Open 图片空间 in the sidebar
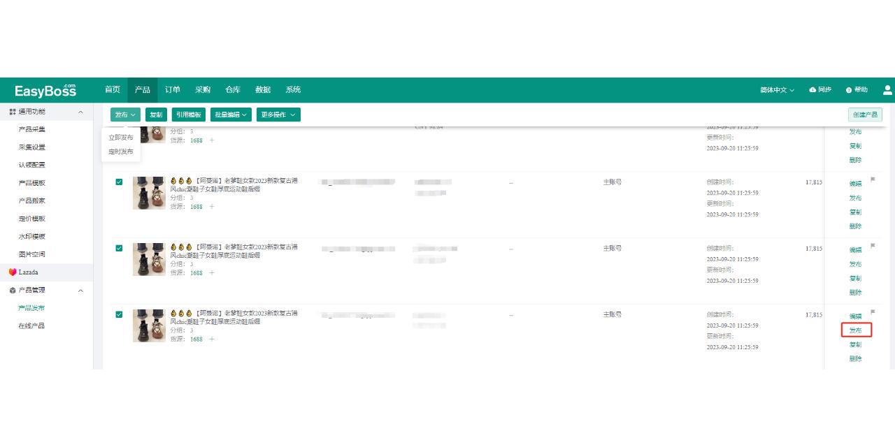 pyautogui.click(x=31, y=254)
